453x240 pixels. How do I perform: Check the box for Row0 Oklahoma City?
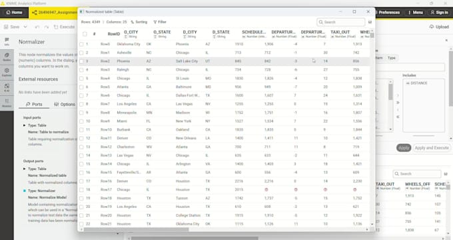[81, 44]
